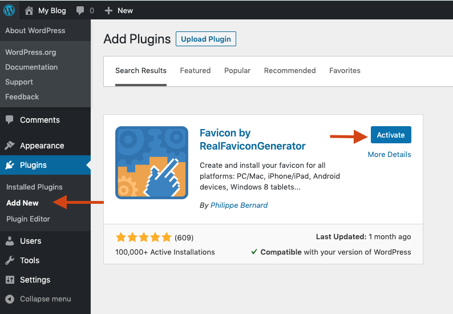Open More Details link for plugin

pyautogui.click(x=389, y=154)
